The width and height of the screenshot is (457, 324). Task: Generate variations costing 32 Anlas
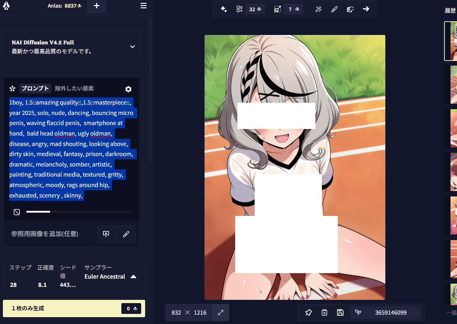pyautogui.click(x=251, y=9)
